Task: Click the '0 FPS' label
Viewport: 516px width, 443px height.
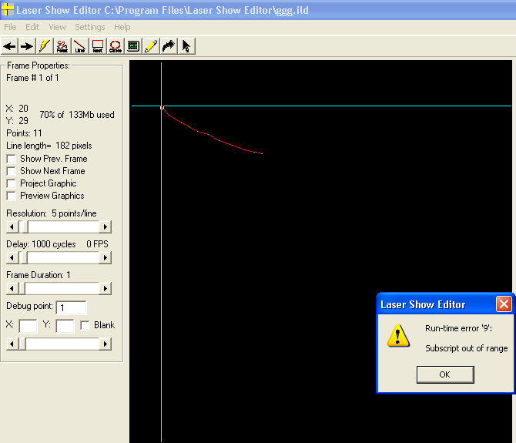Action: click(x=97, y=244)
